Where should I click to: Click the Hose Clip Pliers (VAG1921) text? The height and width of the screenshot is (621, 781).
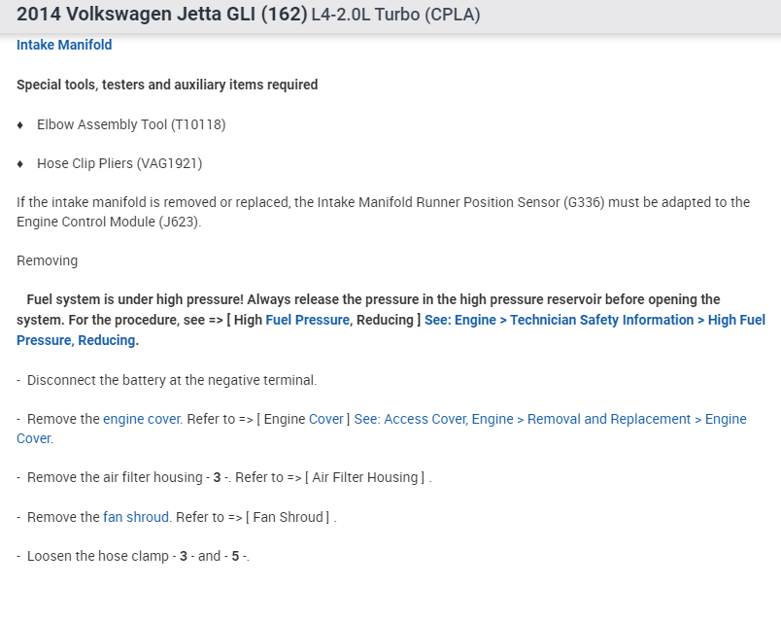pyautogui.click(x=119, y=163)
